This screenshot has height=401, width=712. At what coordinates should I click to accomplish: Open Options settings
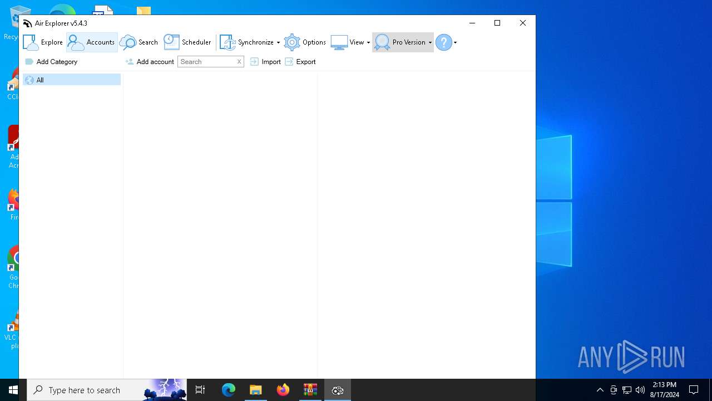point(305,42)
